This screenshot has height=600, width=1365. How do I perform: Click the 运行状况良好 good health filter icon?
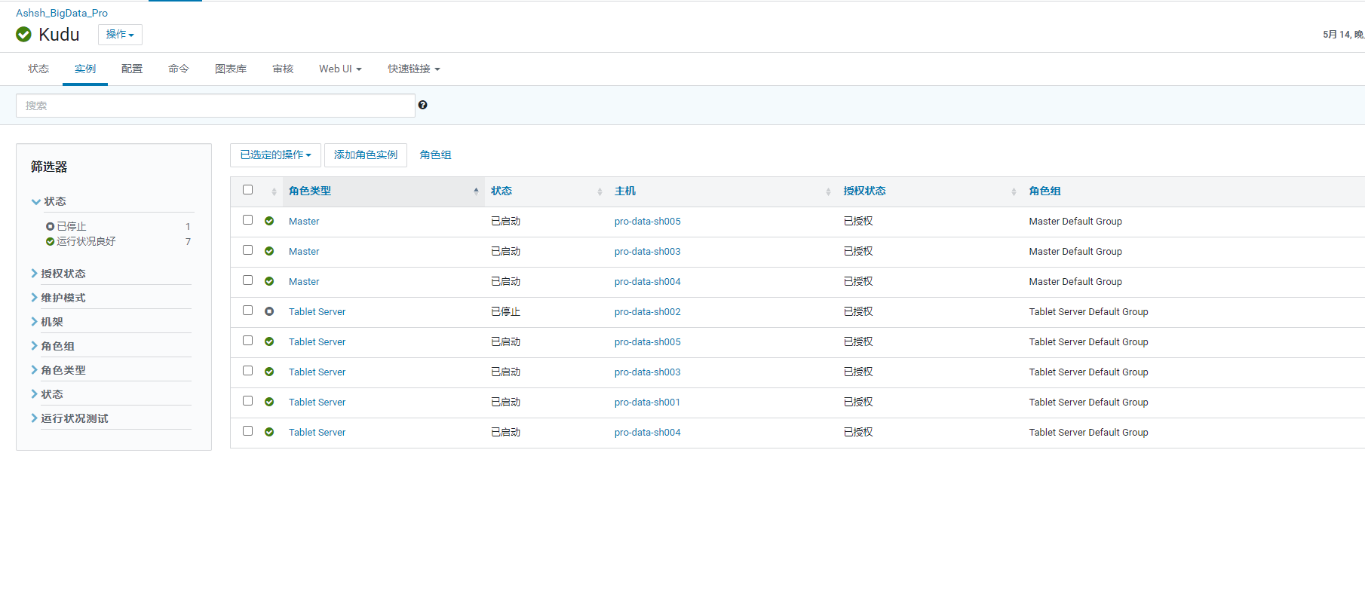[x=51, y=241]
